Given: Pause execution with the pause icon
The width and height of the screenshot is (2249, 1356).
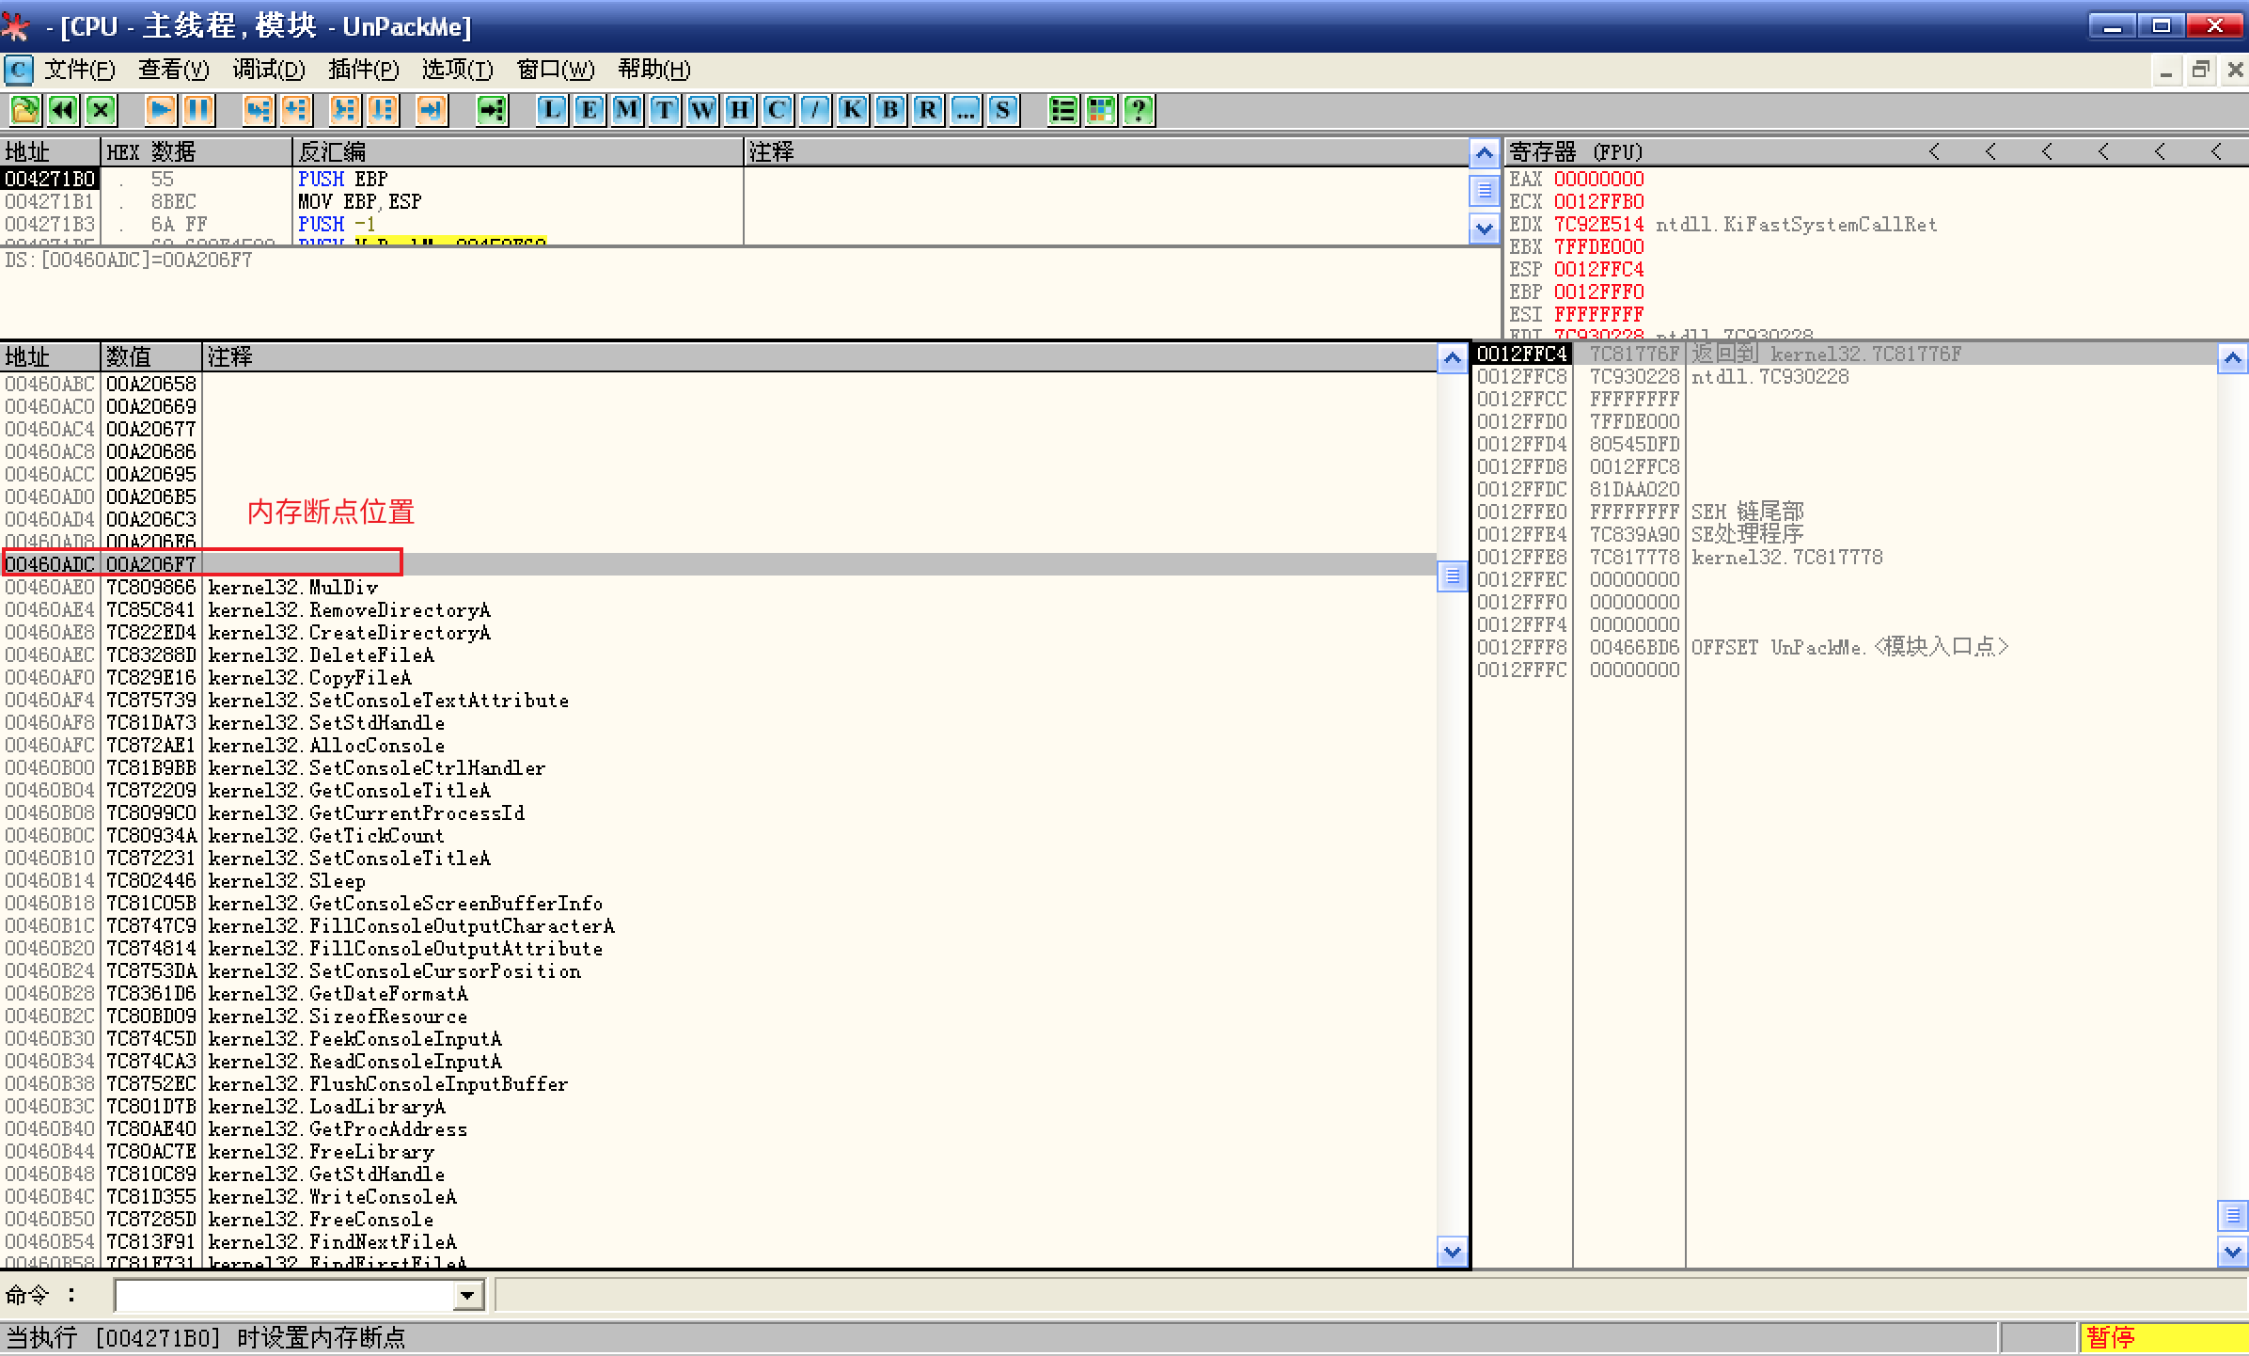Looking at the screenshot, I should click(198, 111).
